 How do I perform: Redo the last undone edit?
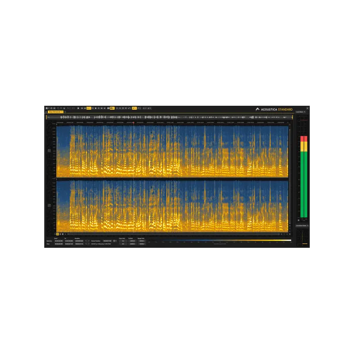(73, 108)
